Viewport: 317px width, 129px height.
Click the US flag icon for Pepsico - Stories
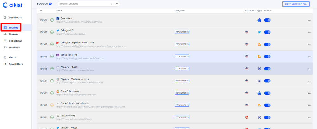pyautogui.click(x=247, y=68)
